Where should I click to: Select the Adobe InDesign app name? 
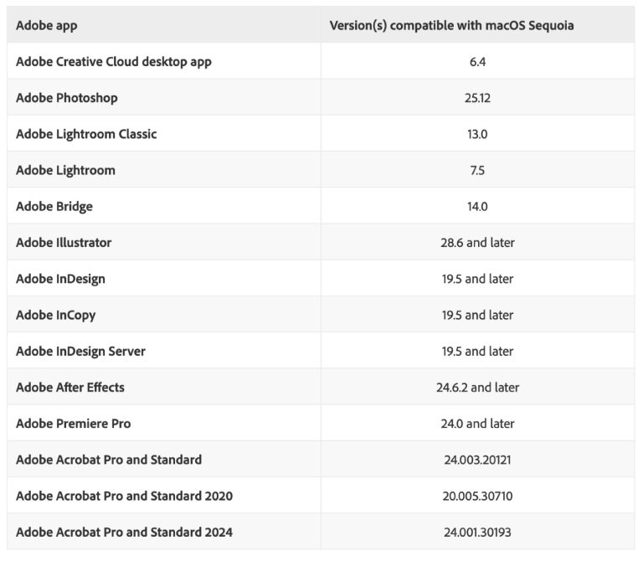[60, 278]
